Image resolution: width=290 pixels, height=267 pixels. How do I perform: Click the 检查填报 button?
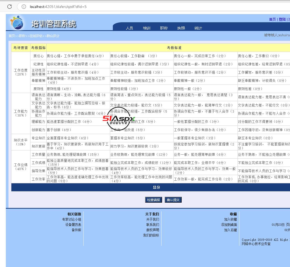click(x=154, y=200)
